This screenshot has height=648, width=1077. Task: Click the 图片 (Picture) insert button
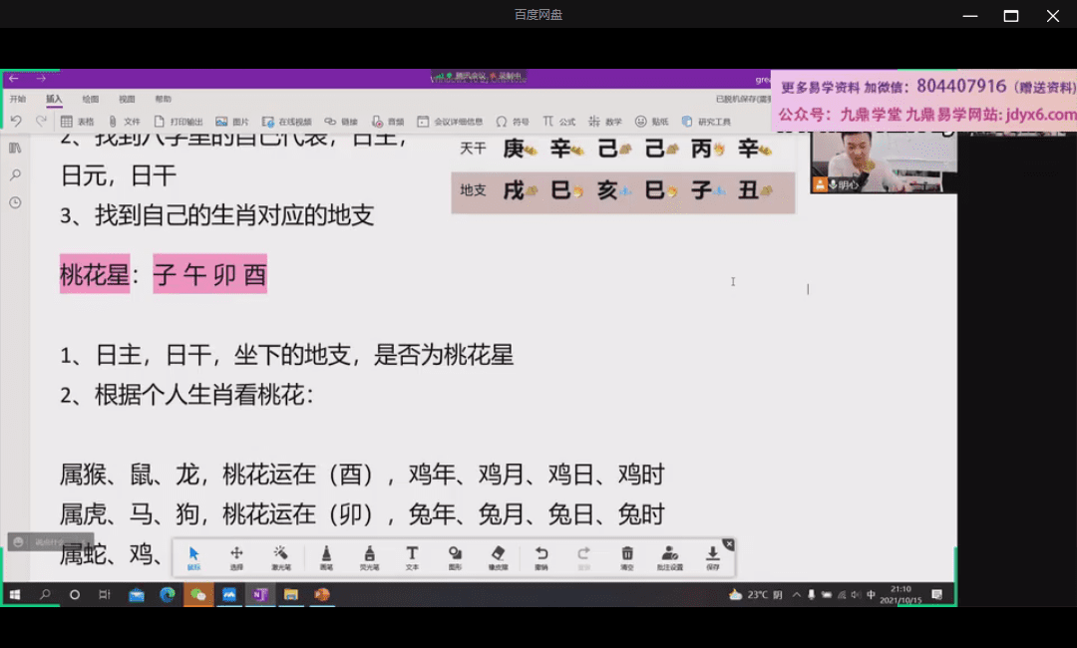[232, 122]
